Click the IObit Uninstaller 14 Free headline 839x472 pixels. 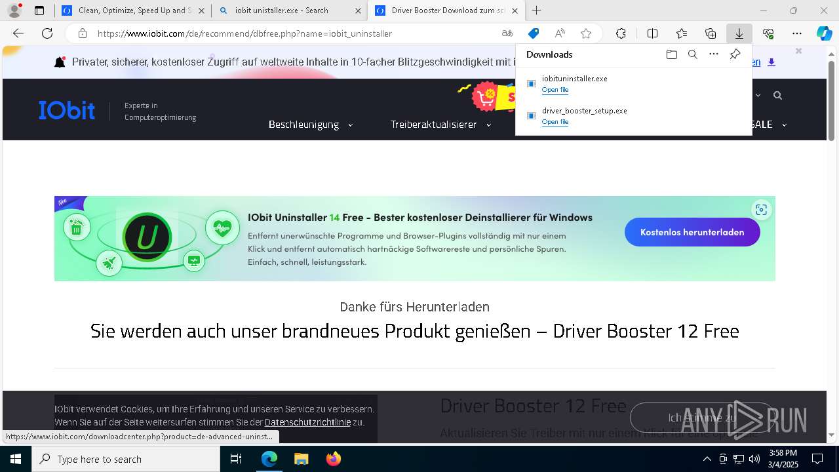[x=420, y=217]
